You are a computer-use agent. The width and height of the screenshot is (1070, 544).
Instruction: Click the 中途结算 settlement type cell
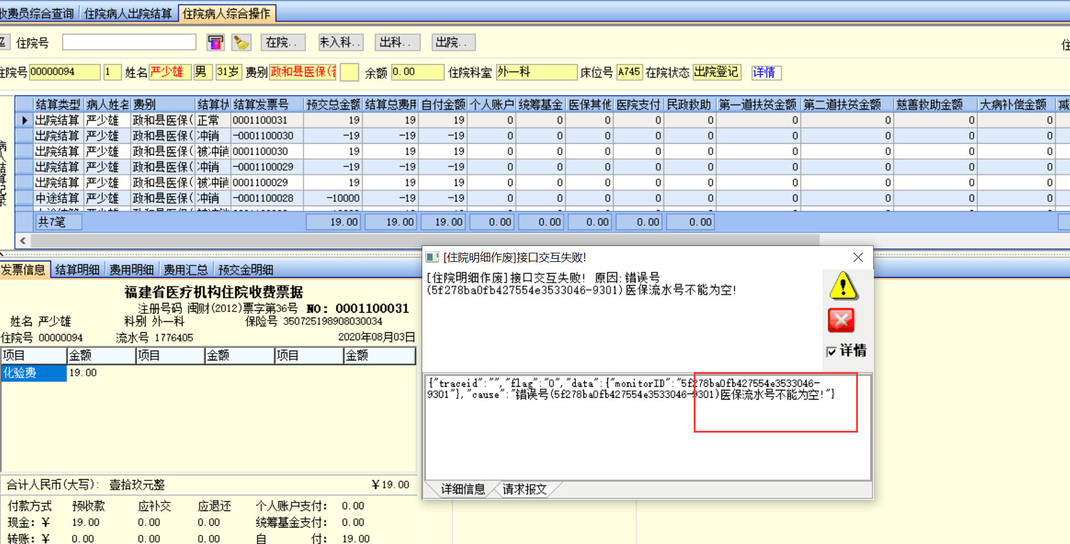[x=58, y=198]
